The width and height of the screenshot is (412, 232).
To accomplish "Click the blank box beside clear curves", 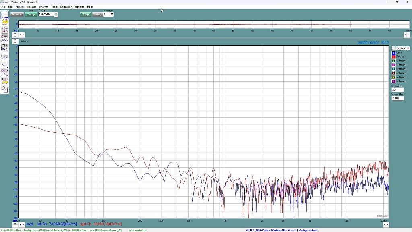I will pyautogui.click(x=393, y=48).
